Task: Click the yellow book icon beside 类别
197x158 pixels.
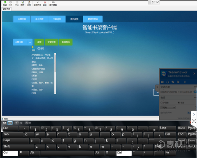Action: point(33,48)
